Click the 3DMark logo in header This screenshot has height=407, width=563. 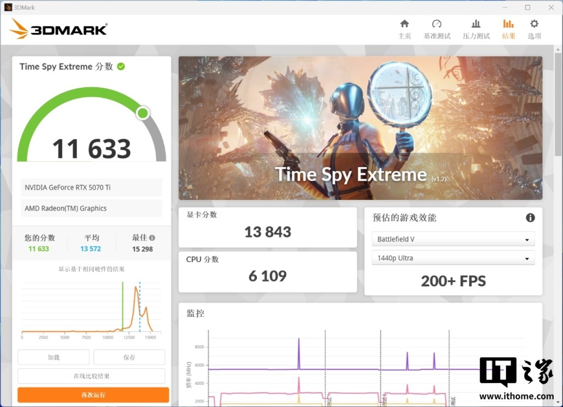click(x=59, y=29)
